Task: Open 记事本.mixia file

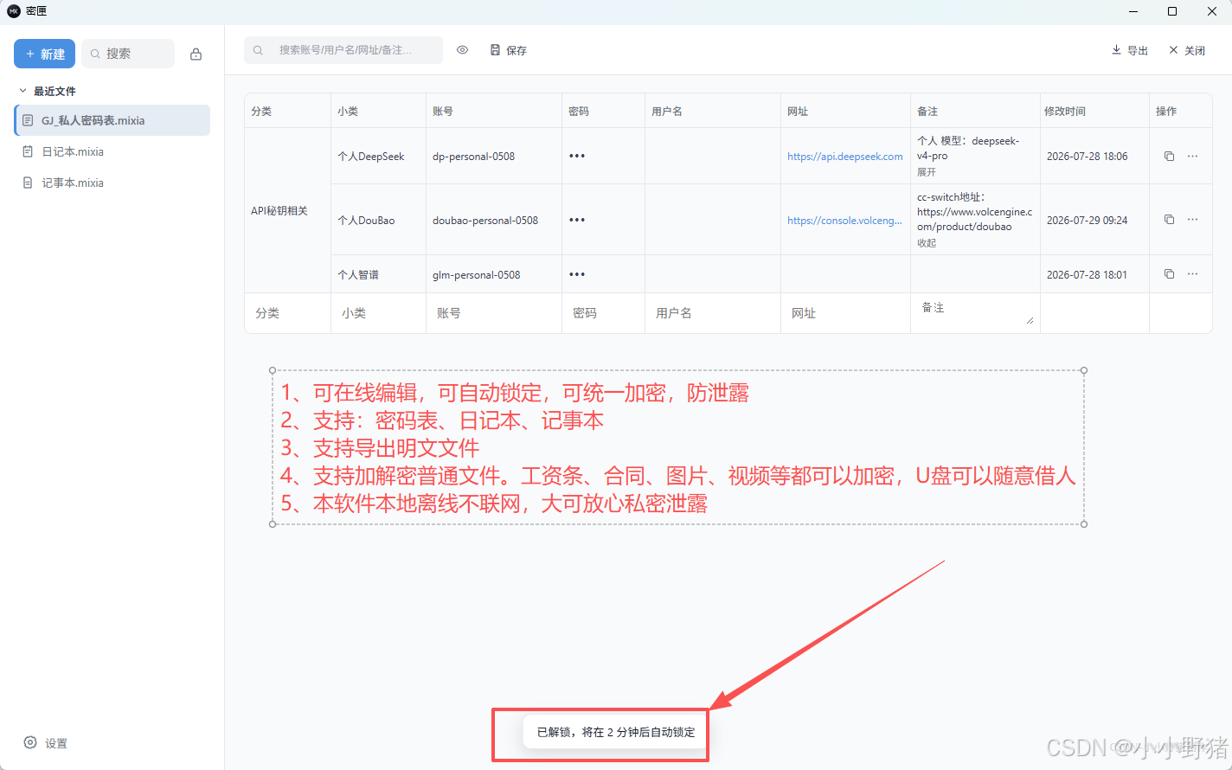Action: click(112, 183)
